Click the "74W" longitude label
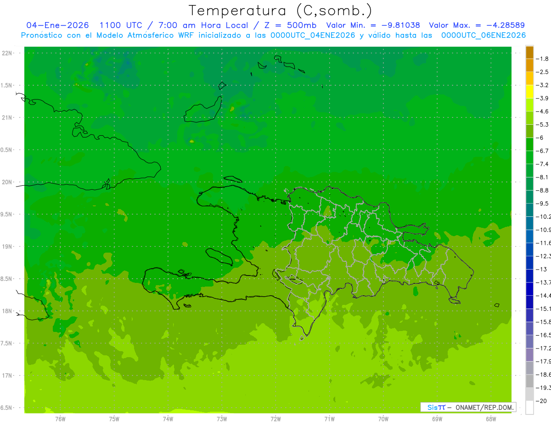551x425 pixels. coord(168,419)
